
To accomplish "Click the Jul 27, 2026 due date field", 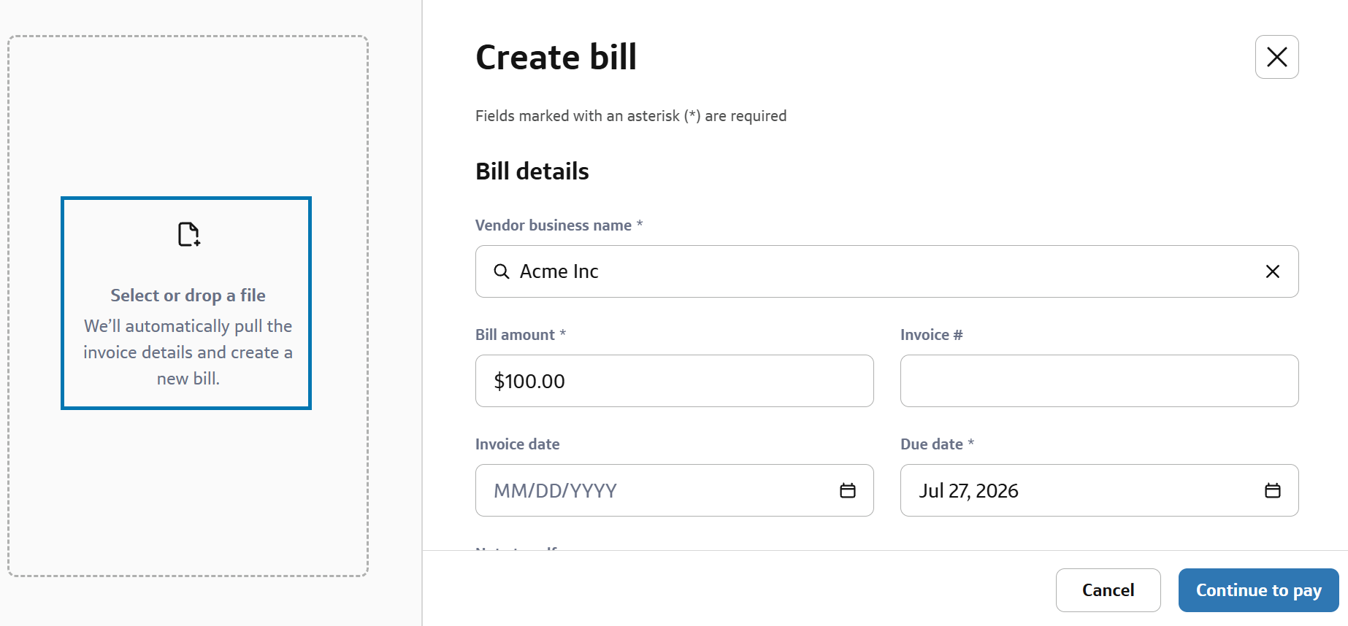I will pyautogui.click(x=1099, y=490).
